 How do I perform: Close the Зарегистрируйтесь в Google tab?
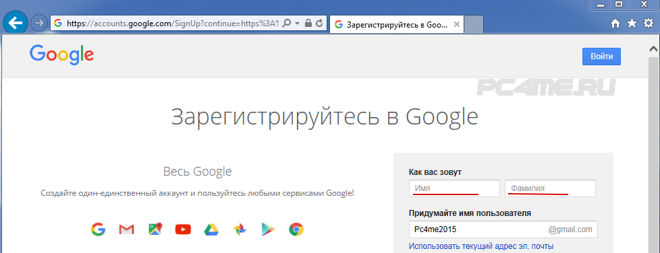pos(456,24)
